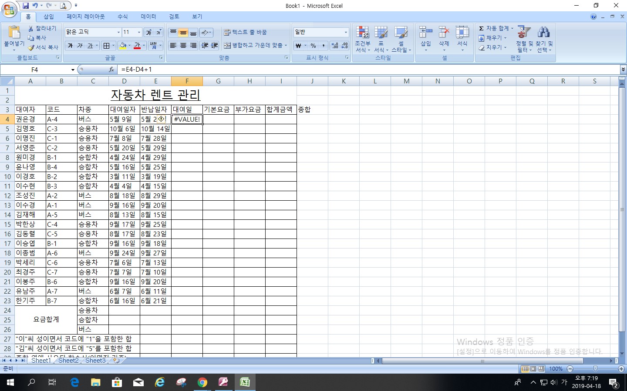
Task: Switch to the Sheet2 worksheet tab
Action: (68, 361)
